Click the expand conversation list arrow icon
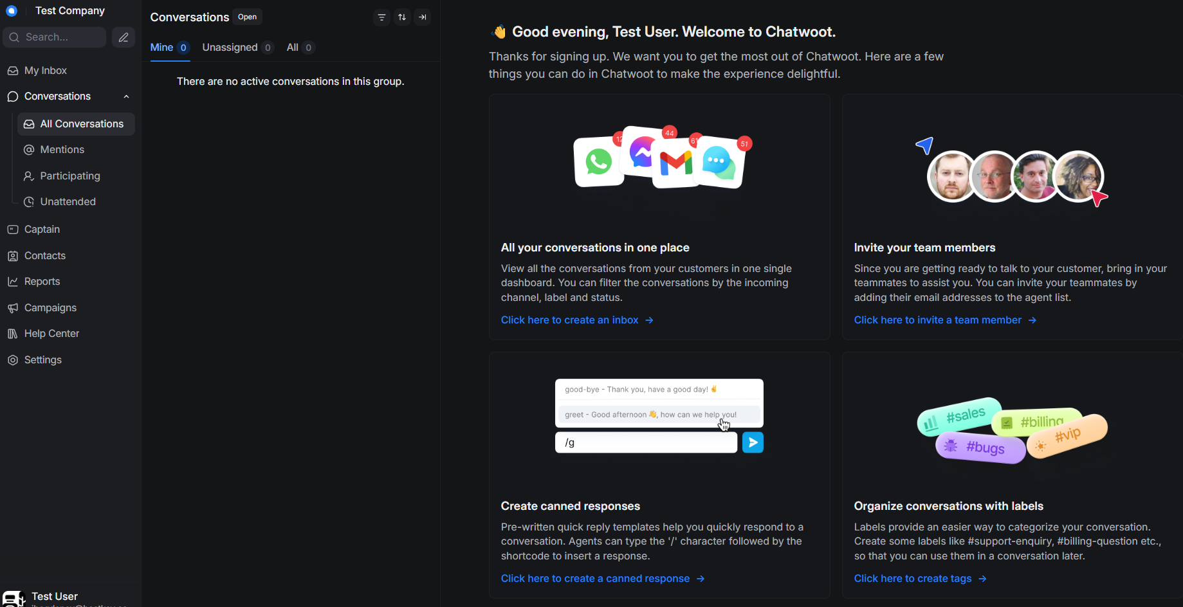The image size is (1183, 607). [x=423, y=17]
